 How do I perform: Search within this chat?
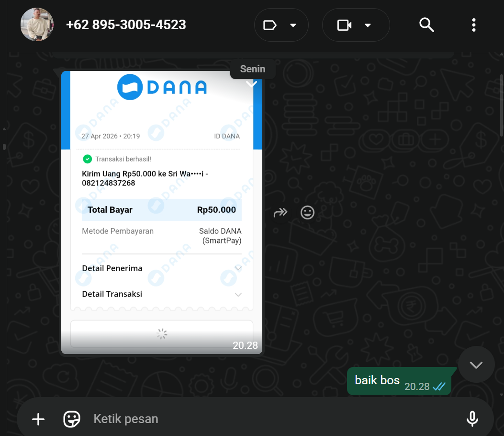(x=426, y=25)
